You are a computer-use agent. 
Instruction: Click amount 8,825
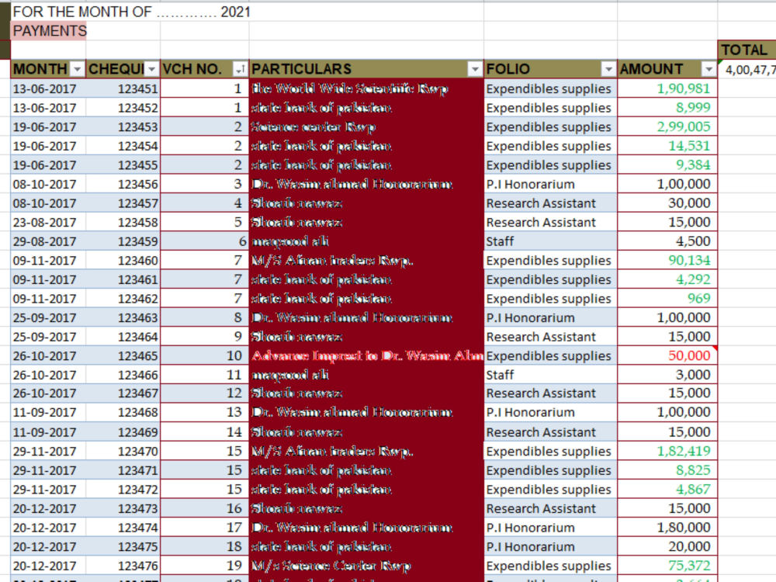pyautogui.click(x=693, y=470)
